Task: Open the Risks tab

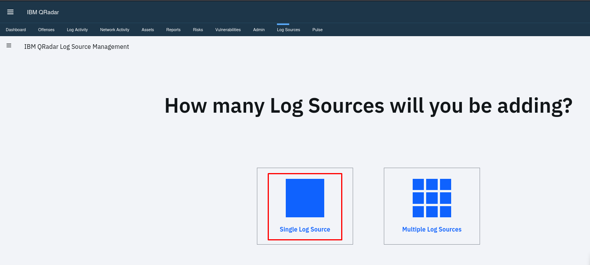Action: 198,30
